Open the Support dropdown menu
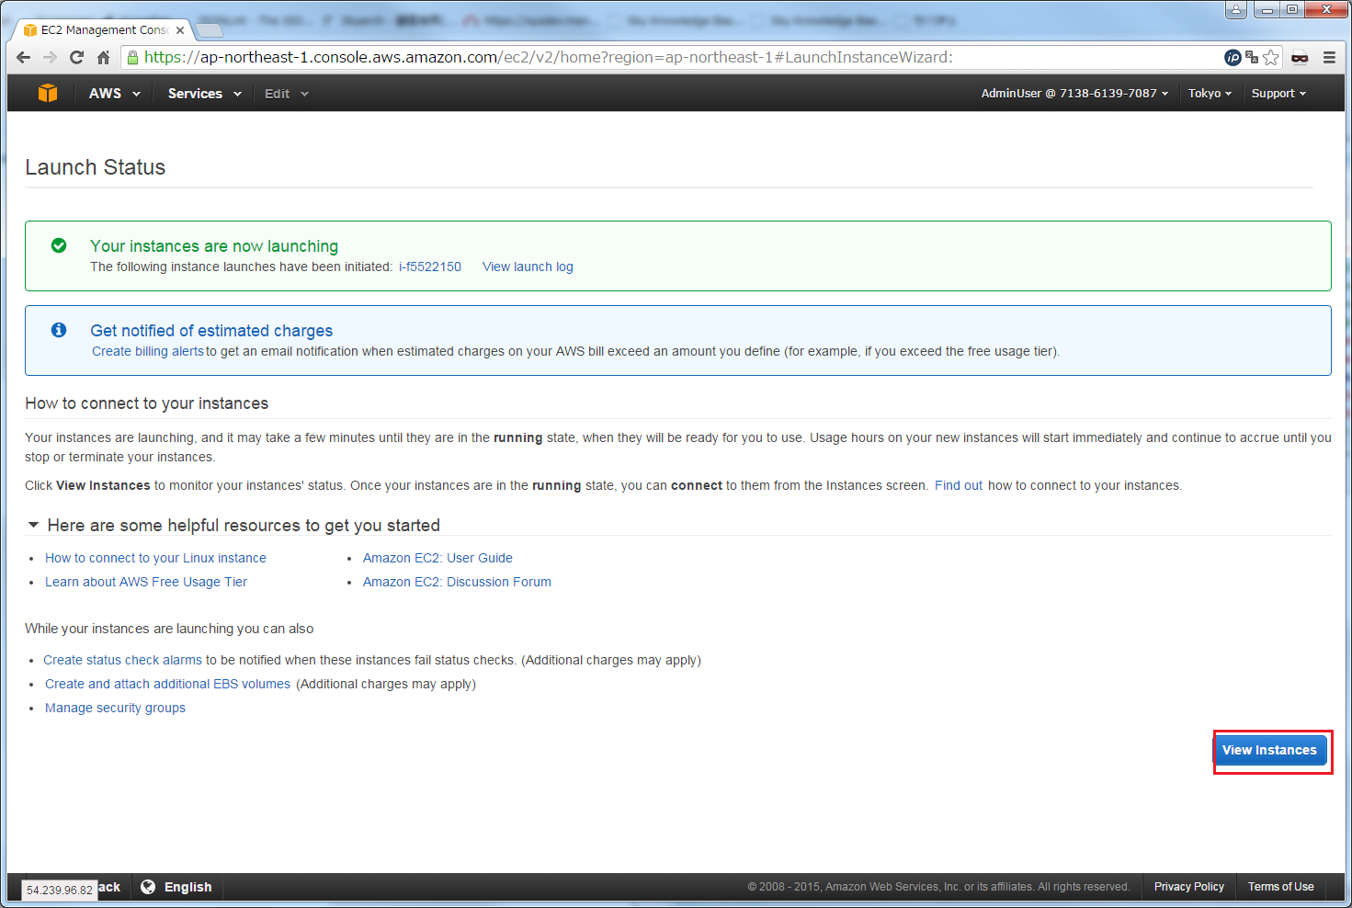Screen dimensions: 1352x908 coord(1278,93)
